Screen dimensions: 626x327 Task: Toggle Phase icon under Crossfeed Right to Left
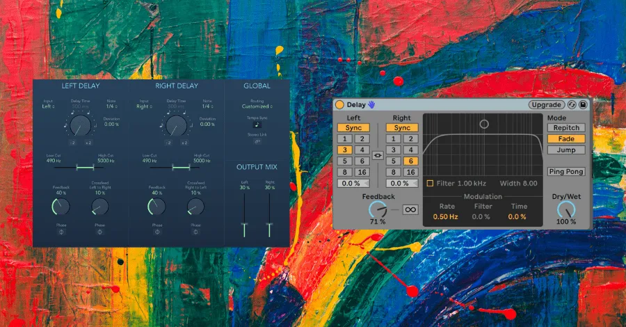click(x=195, y=232)
